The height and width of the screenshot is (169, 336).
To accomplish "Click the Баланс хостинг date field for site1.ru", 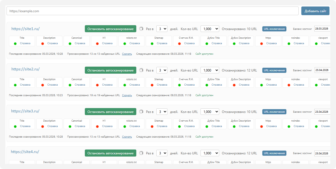I will point(322,29).
